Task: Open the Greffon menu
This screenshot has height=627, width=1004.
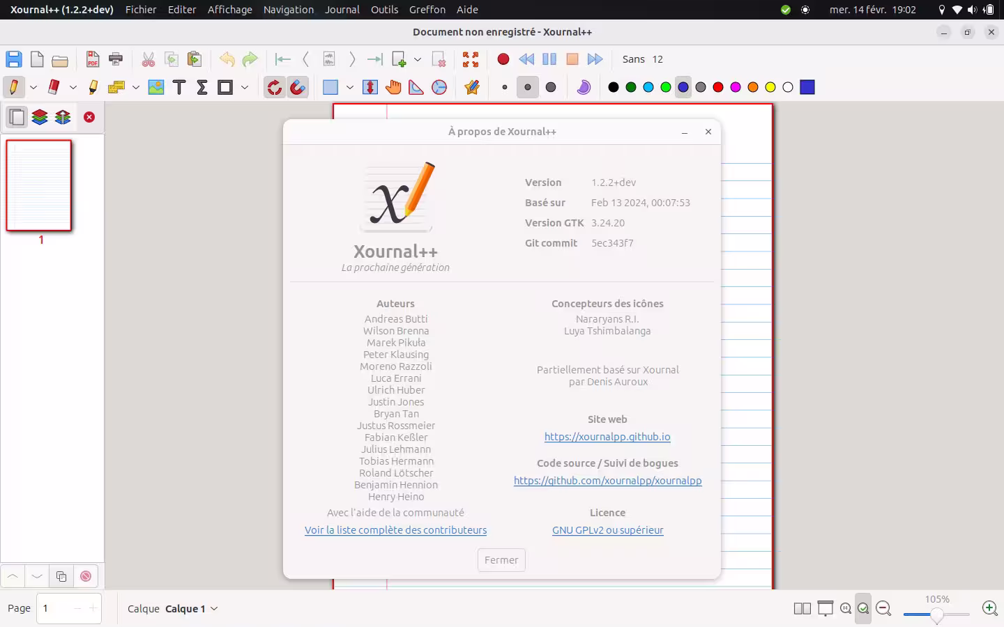Action: coord(427,10)
